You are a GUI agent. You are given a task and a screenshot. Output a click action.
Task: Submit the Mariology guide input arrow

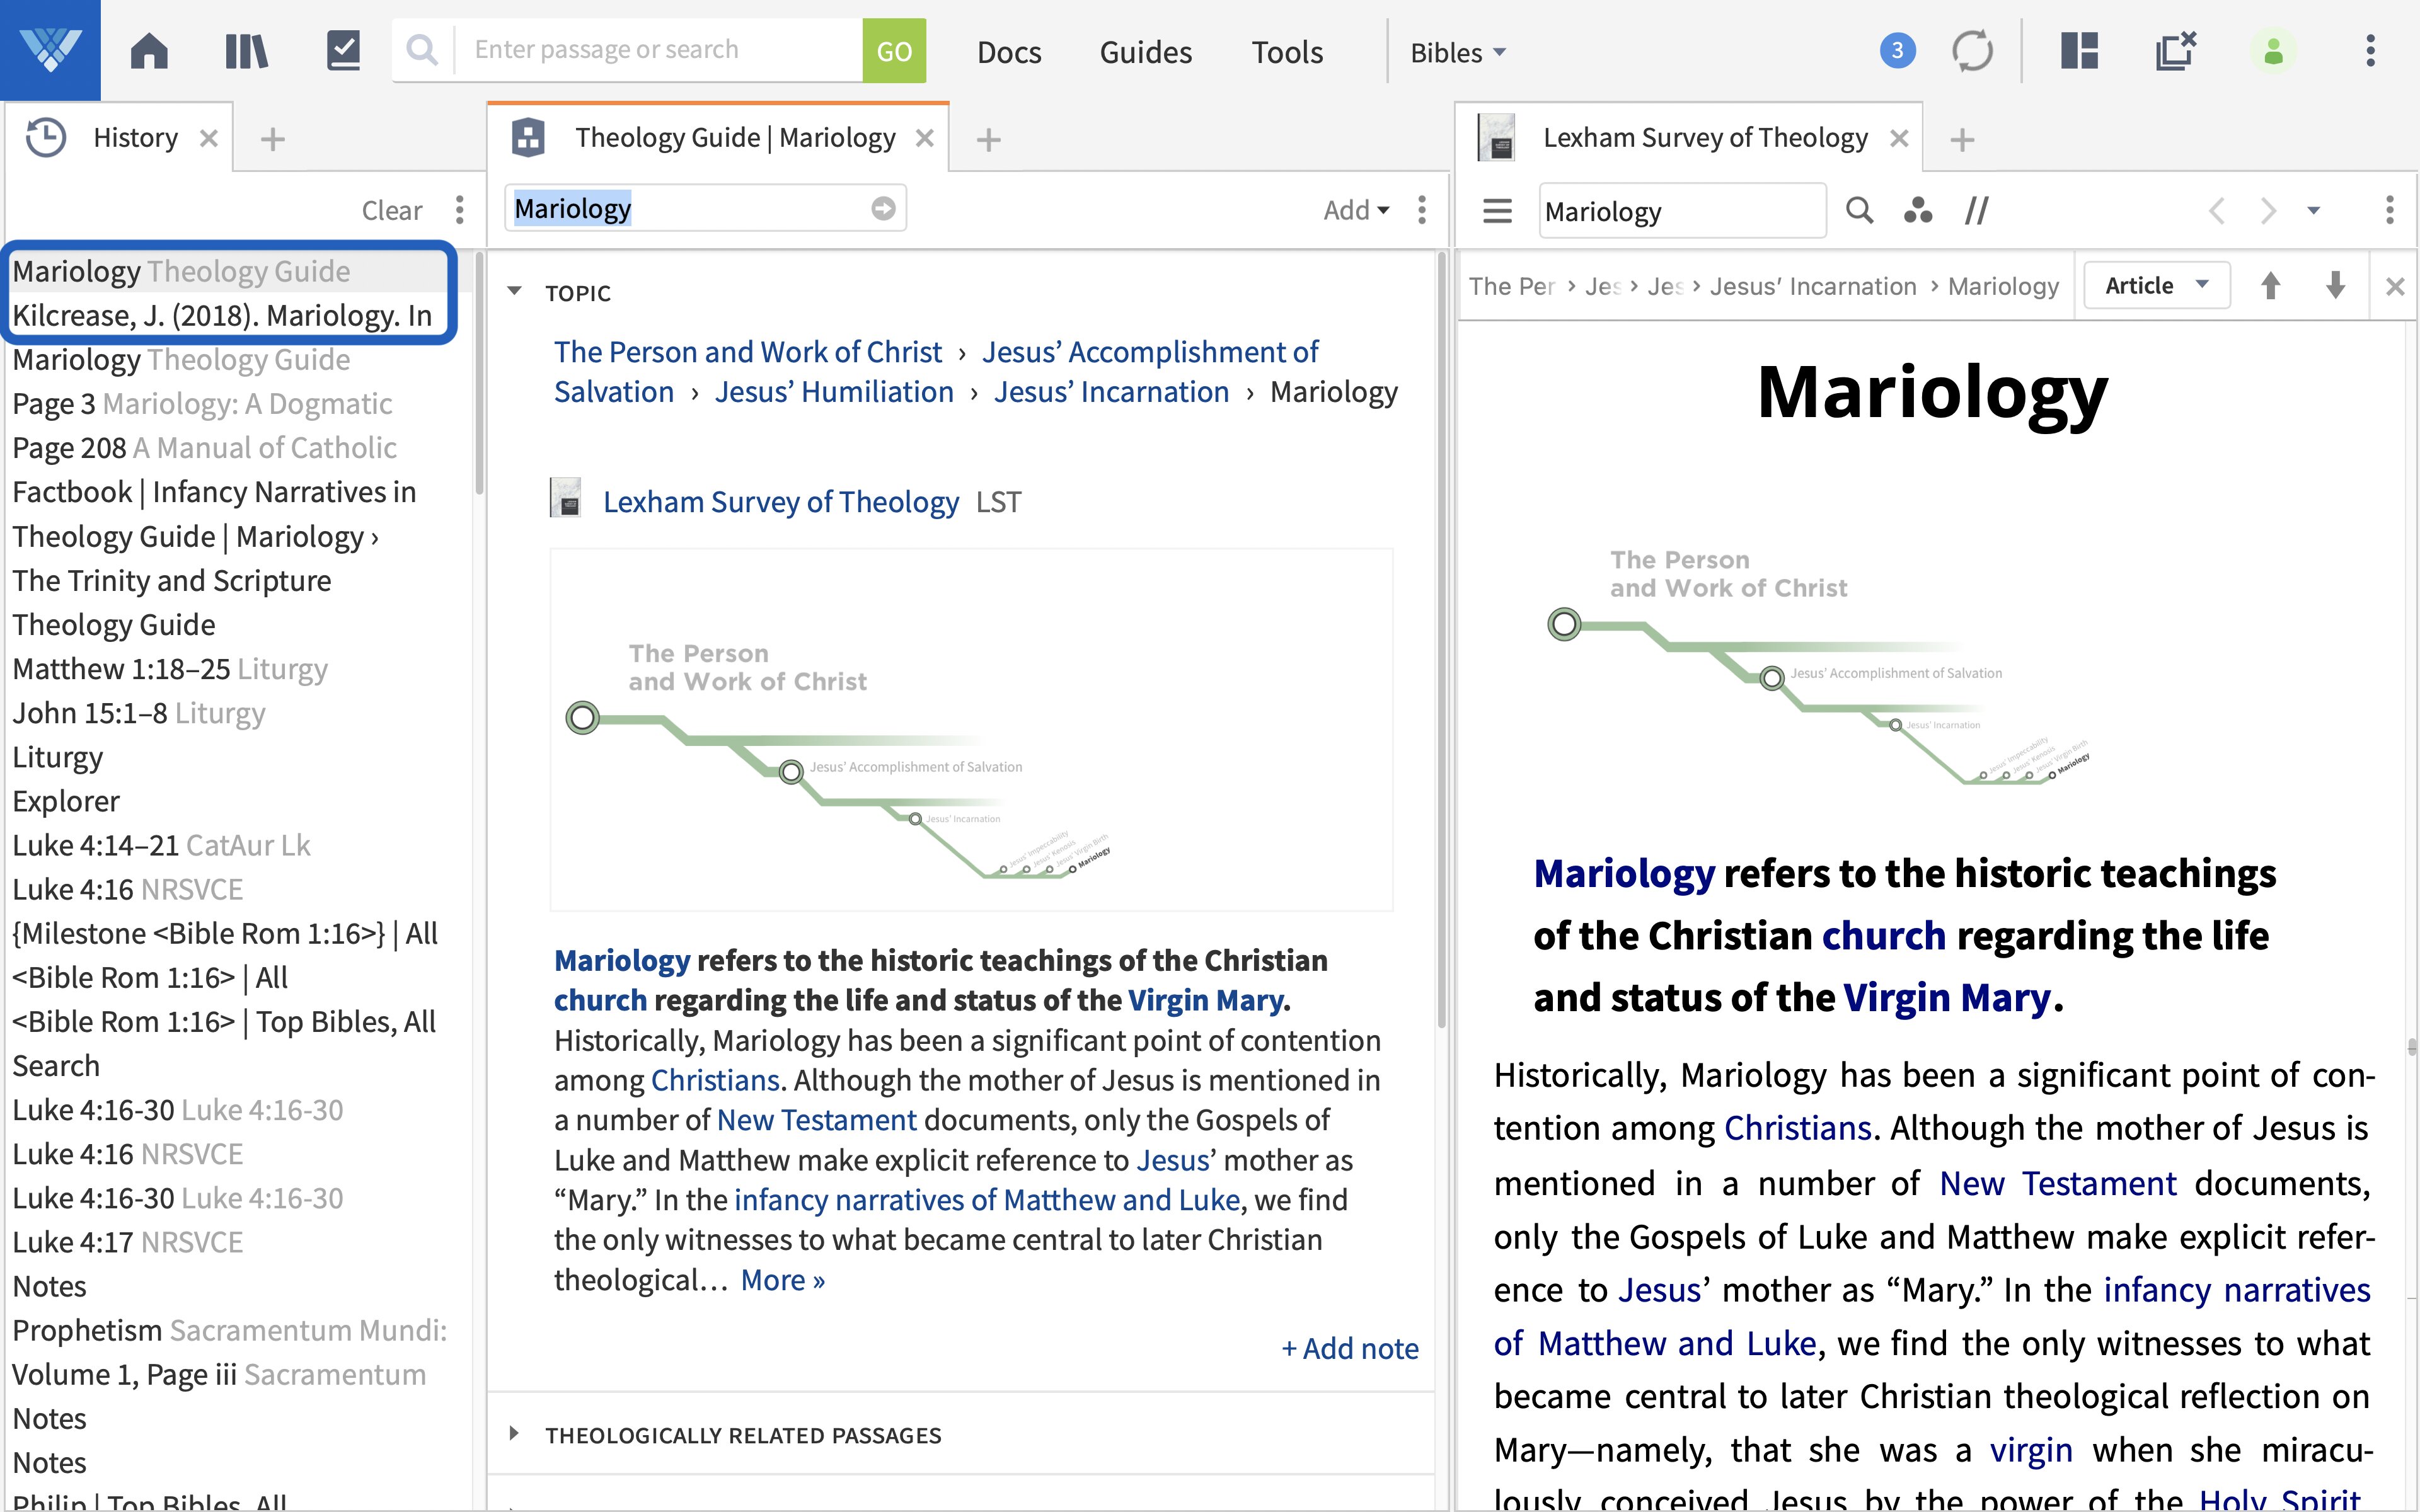pos(883,208)
